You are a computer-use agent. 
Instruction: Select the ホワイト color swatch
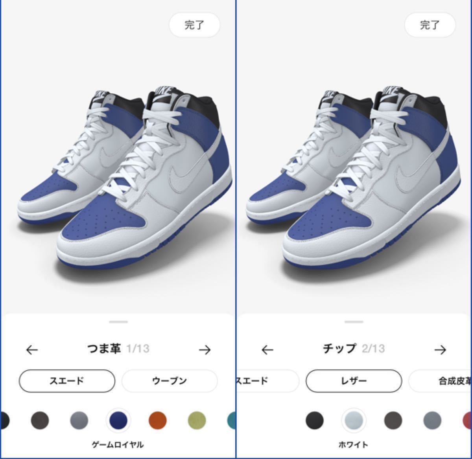click(x=354, y=420)
